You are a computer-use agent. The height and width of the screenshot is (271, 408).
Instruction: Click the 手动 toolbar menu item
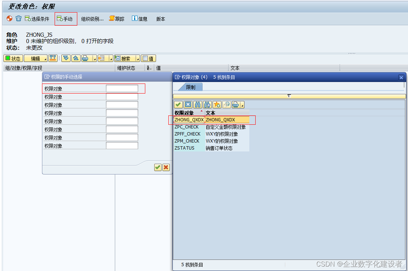[x=65, y=19]
